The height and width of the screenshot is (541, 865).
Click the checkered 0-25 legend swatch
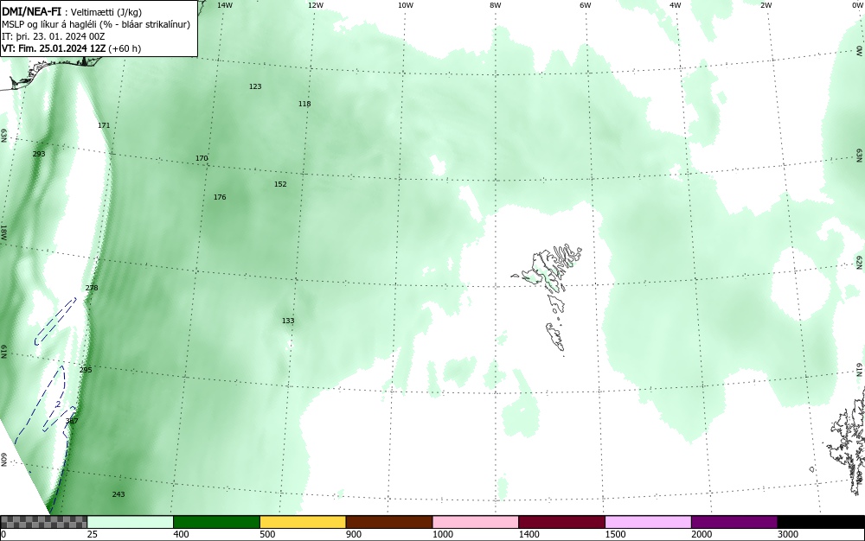point(43,522)
